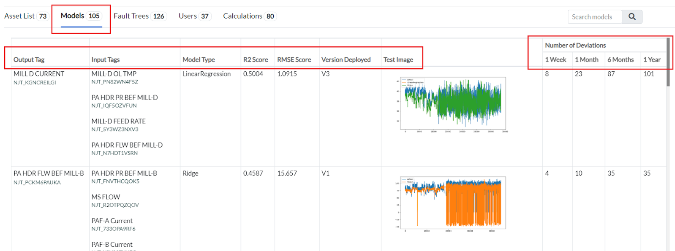
Task: Click the Fault Trees count badge 126
Action: 159,16
